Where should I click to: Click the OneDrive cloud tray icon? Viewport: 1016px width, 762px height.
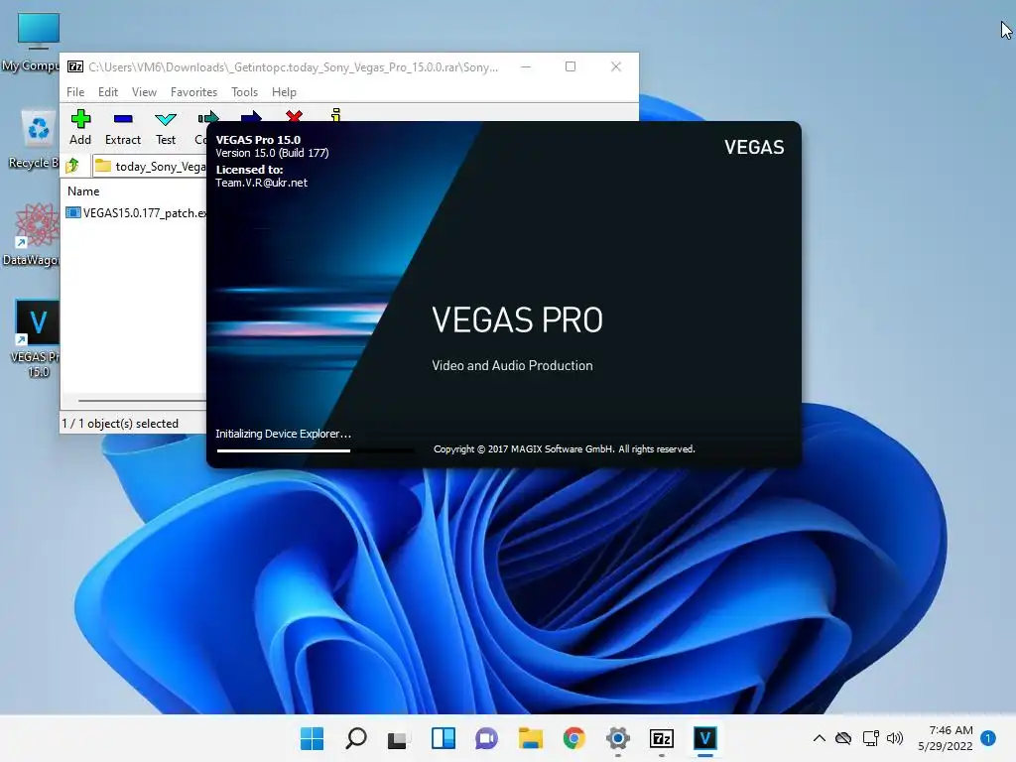click(x=843, y=738)
